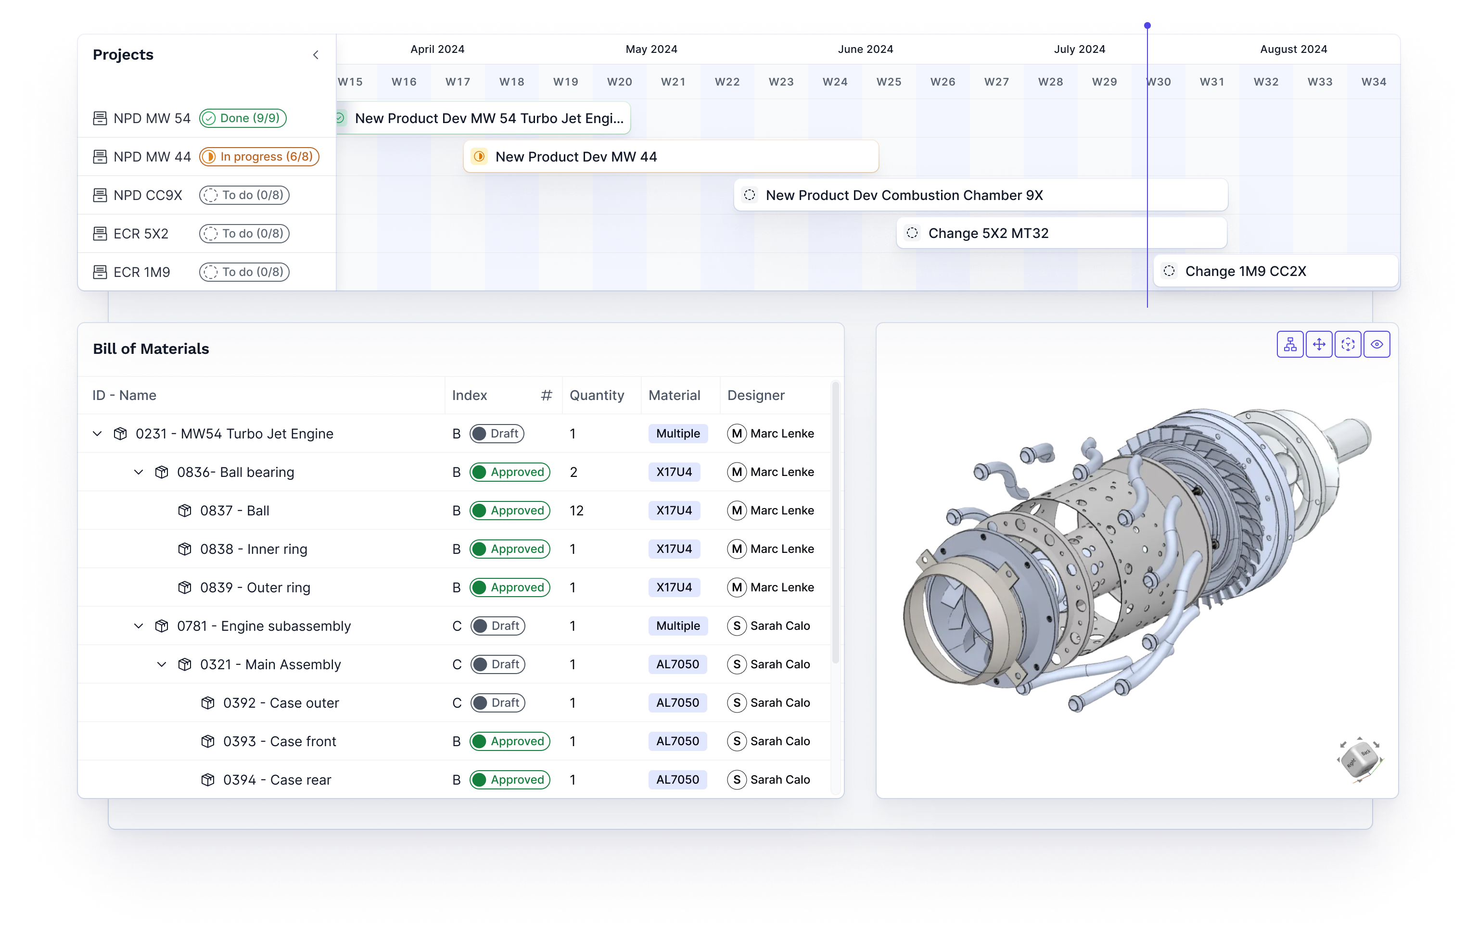The height and width of the screenshot is (950, 1478).
Task: Click the focus selection icon in viewer
Action: pos(1348,344)
